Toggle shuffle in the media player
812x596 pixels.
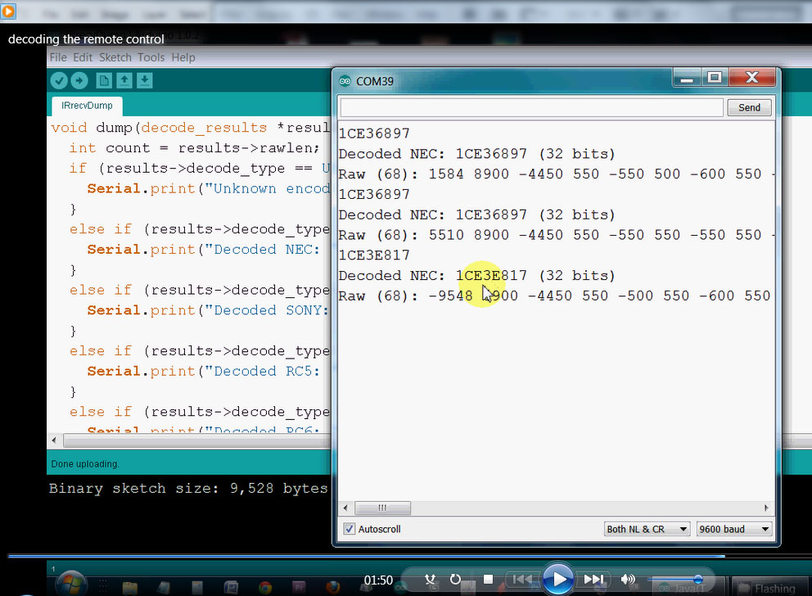430,580
